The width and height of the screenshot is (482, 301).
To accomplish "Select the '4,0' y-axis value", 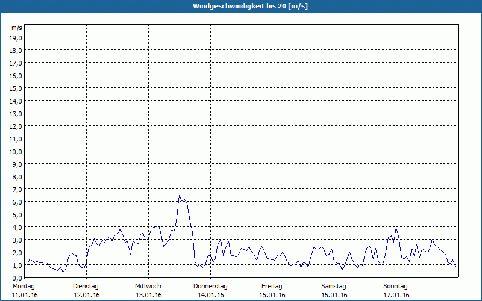I will tap(17, 228).
